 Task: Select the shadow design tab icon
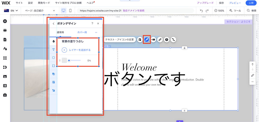[53, 74]
